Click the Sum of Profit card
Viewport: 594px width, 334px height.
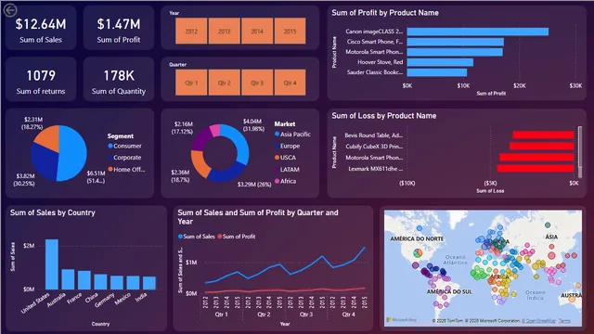pyautogui.click(x=119, y=28)
